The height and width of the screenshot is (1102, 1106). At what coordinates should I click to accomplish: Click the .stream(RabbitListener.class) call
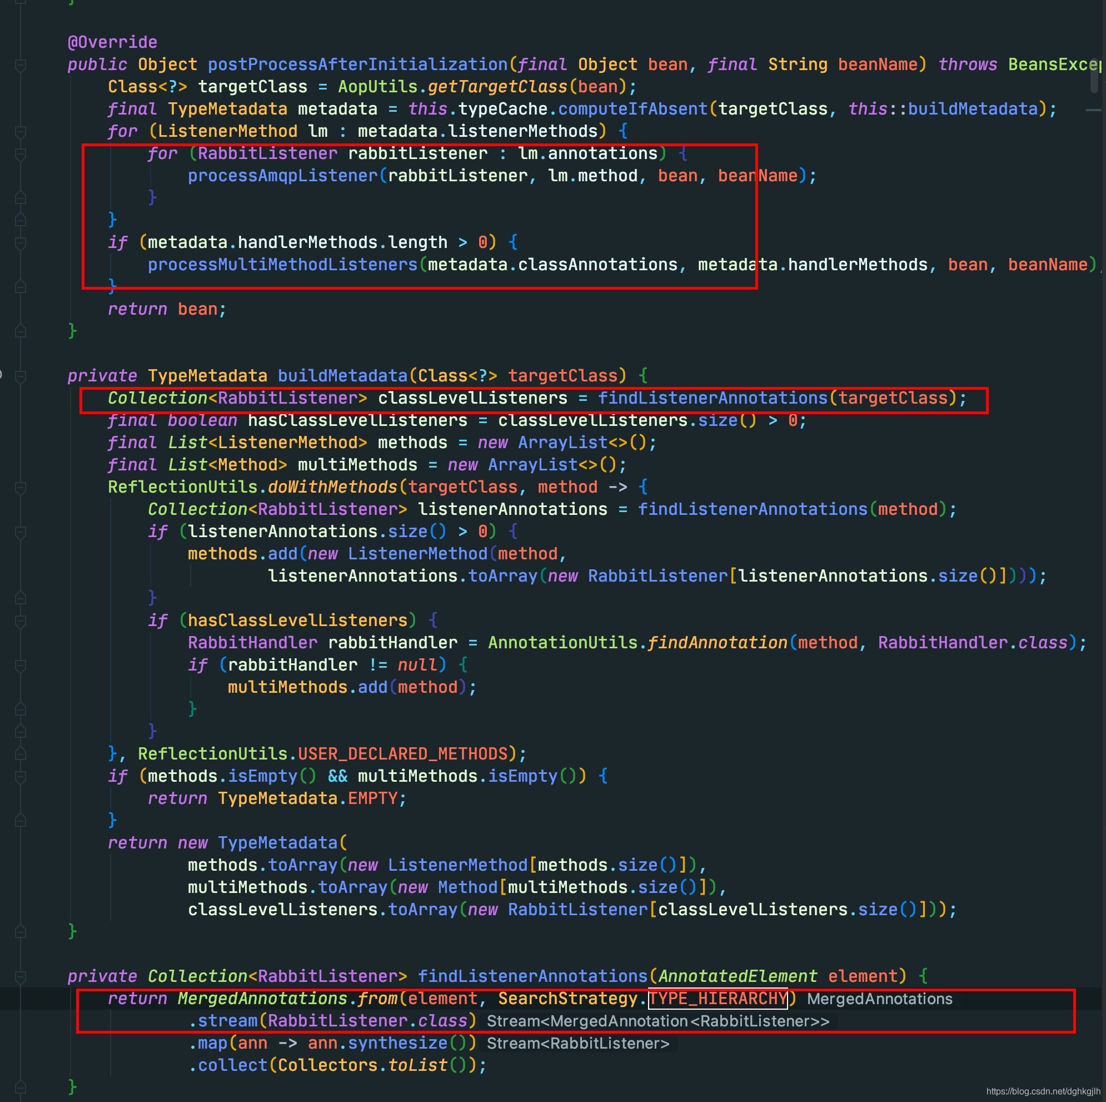point(332,1021)
